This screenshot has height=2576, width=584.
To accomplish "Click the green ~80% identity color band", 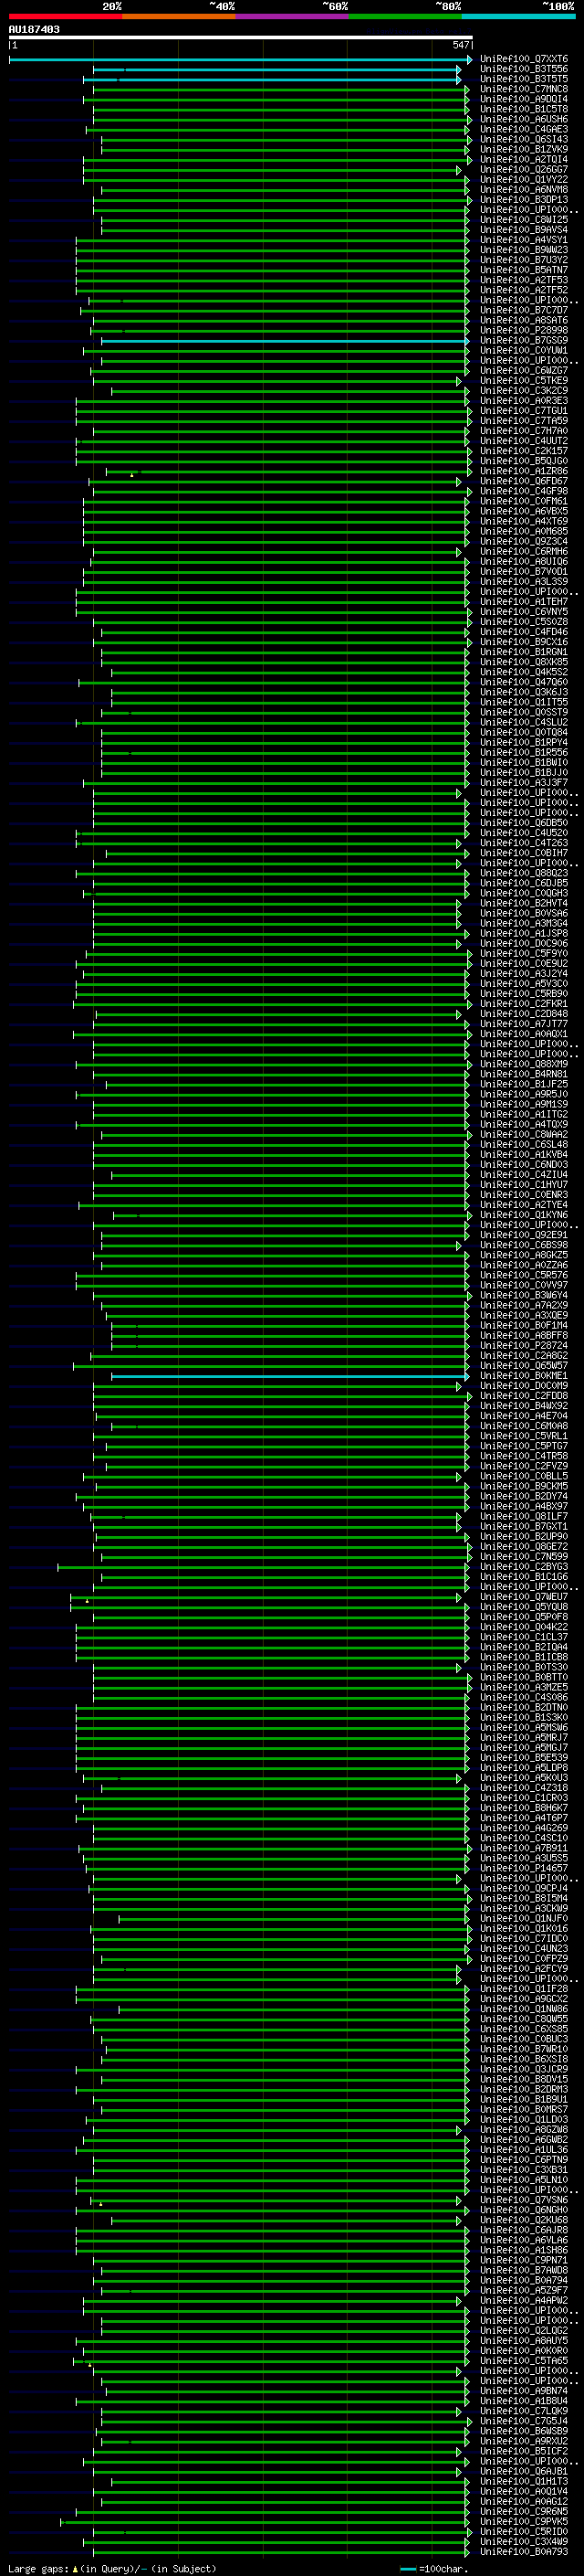I will [405, 16].
